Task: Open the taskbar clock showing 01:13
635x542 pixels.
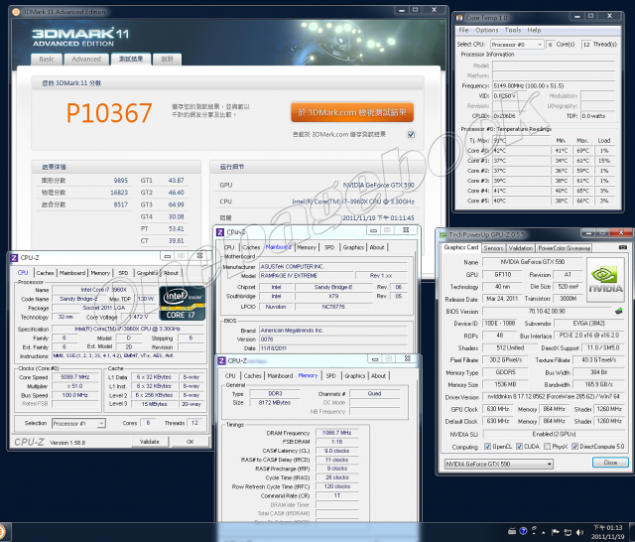Action: tap(607, 532)
